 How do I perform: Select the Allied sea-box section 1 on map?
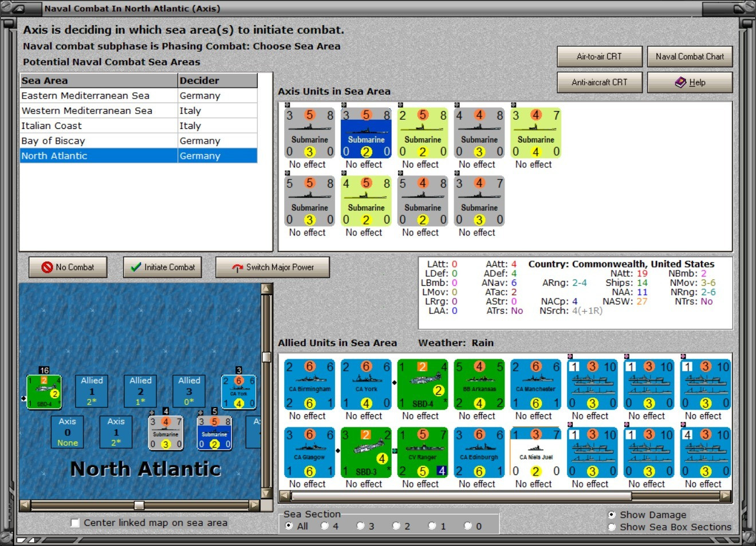(92, 392)
